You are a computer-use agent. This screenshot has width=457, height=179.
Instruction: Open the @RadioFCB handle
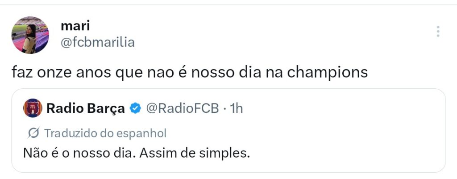pos(183,108)
